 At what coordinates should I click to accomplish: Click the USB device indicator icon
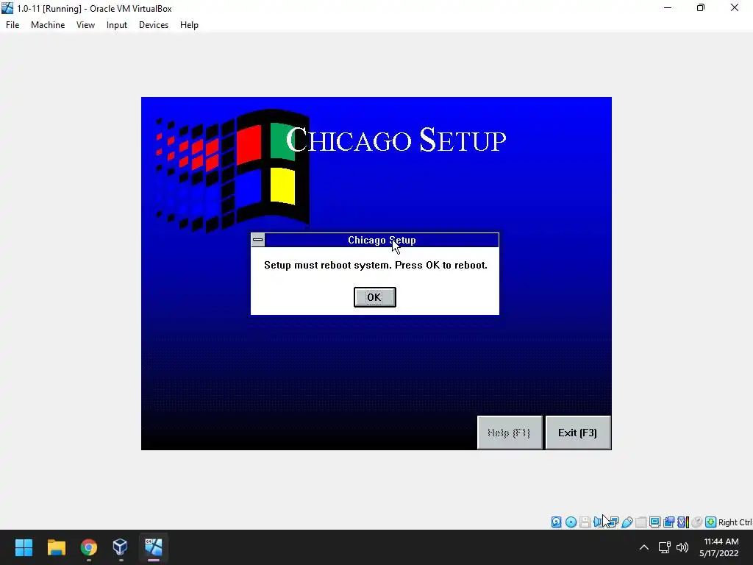point(627,522)
